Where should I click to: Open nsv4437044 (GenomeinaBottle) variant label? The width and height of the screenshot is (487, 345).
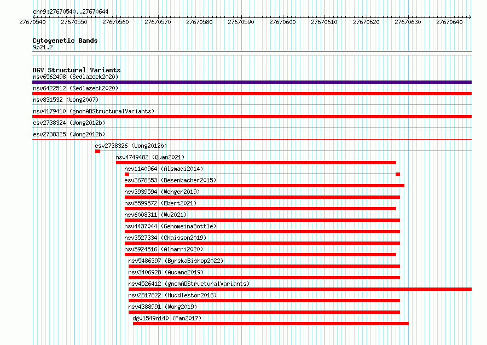170,226
